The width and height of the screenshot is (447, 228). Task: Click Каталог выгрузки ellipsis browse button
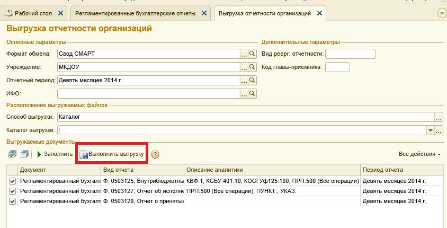[x=439, y=130]
